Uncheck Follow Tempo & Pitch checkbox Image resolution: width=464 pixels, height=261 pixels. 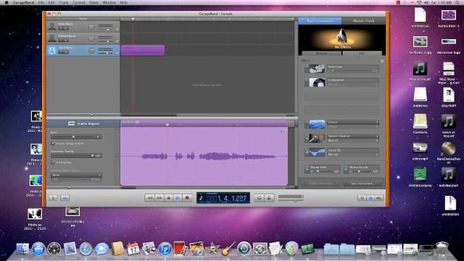(x=53, y=144)
